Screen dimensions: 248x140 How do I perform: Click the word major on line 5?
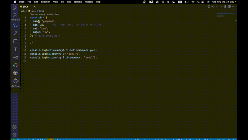click(37, 32)
